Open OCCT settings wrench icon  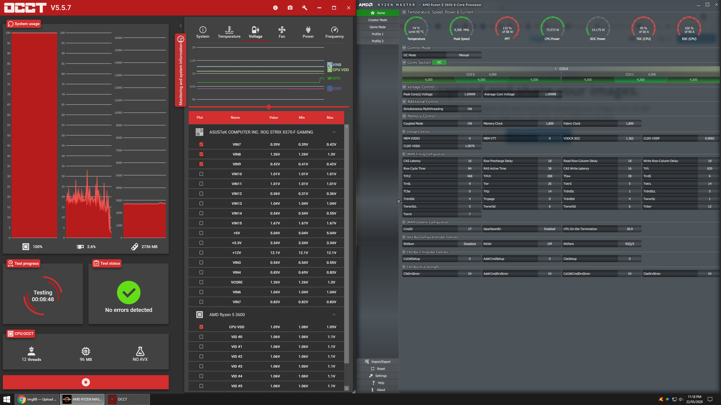click(304, 8)
